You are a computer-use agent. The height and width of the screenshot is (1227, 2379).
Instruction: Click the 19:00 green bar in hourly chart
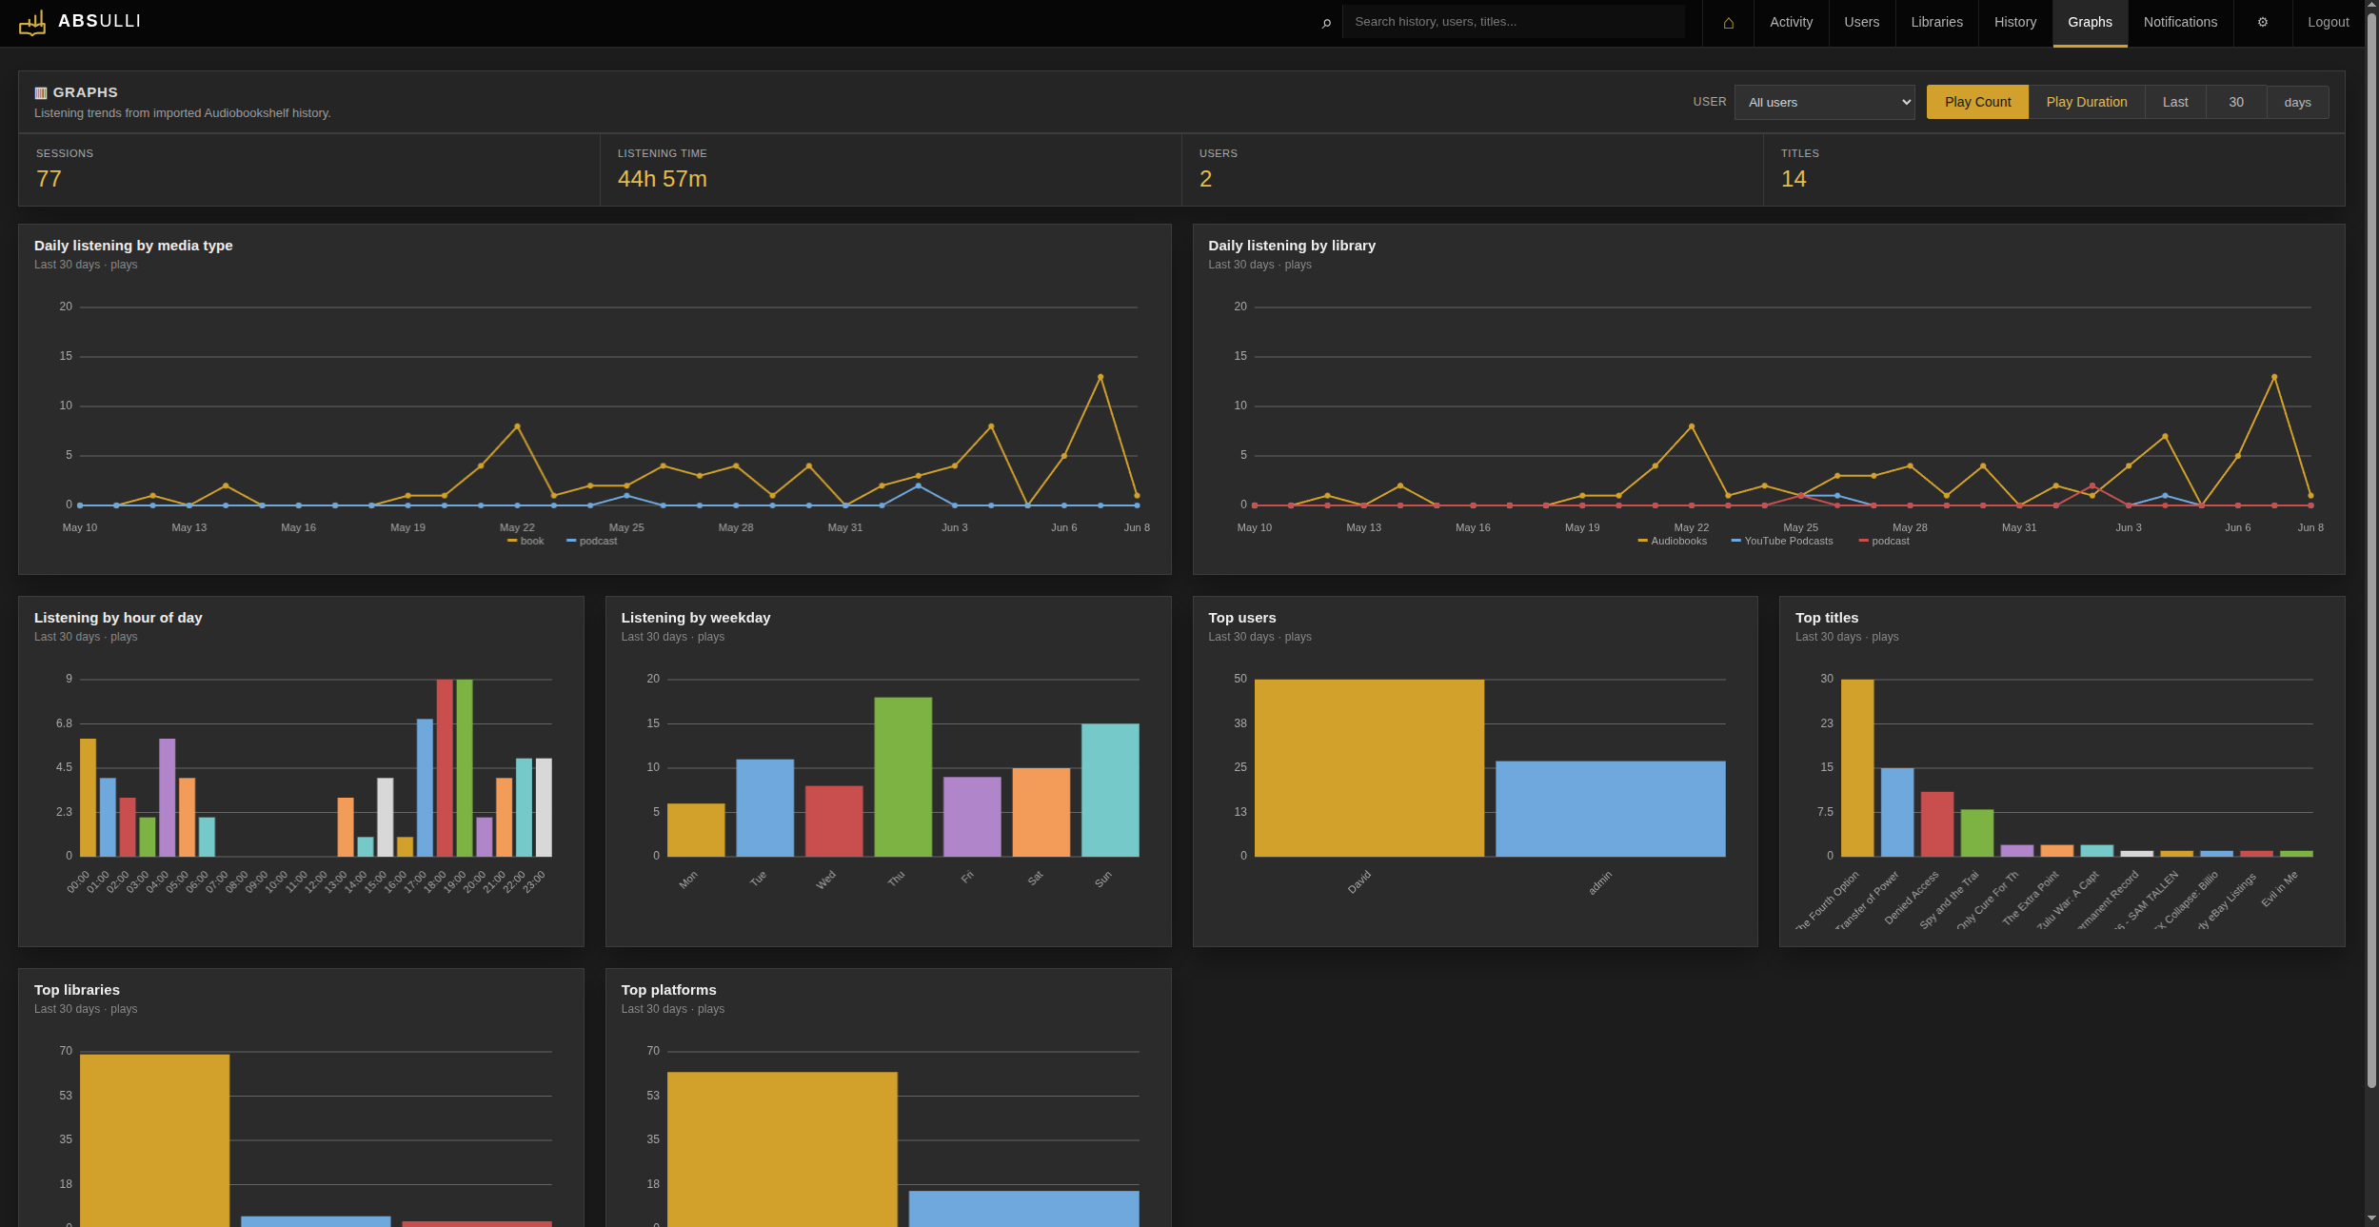point(465,767)
